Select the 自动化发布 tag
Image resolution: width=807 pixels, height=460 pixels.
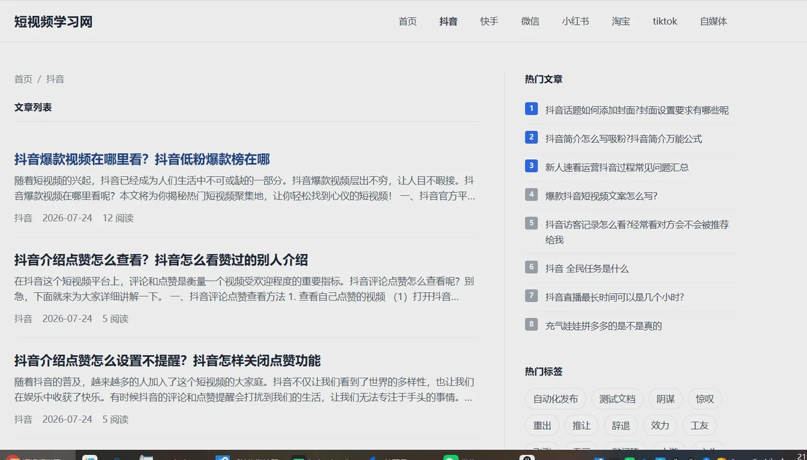(x=555, y=399)
